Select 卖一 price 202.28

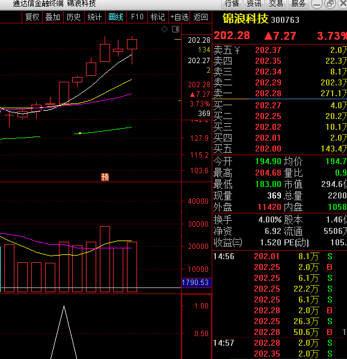268,93
